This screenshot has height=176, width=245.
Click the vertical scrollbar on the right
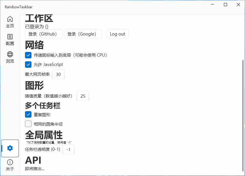tap(243, 114)
